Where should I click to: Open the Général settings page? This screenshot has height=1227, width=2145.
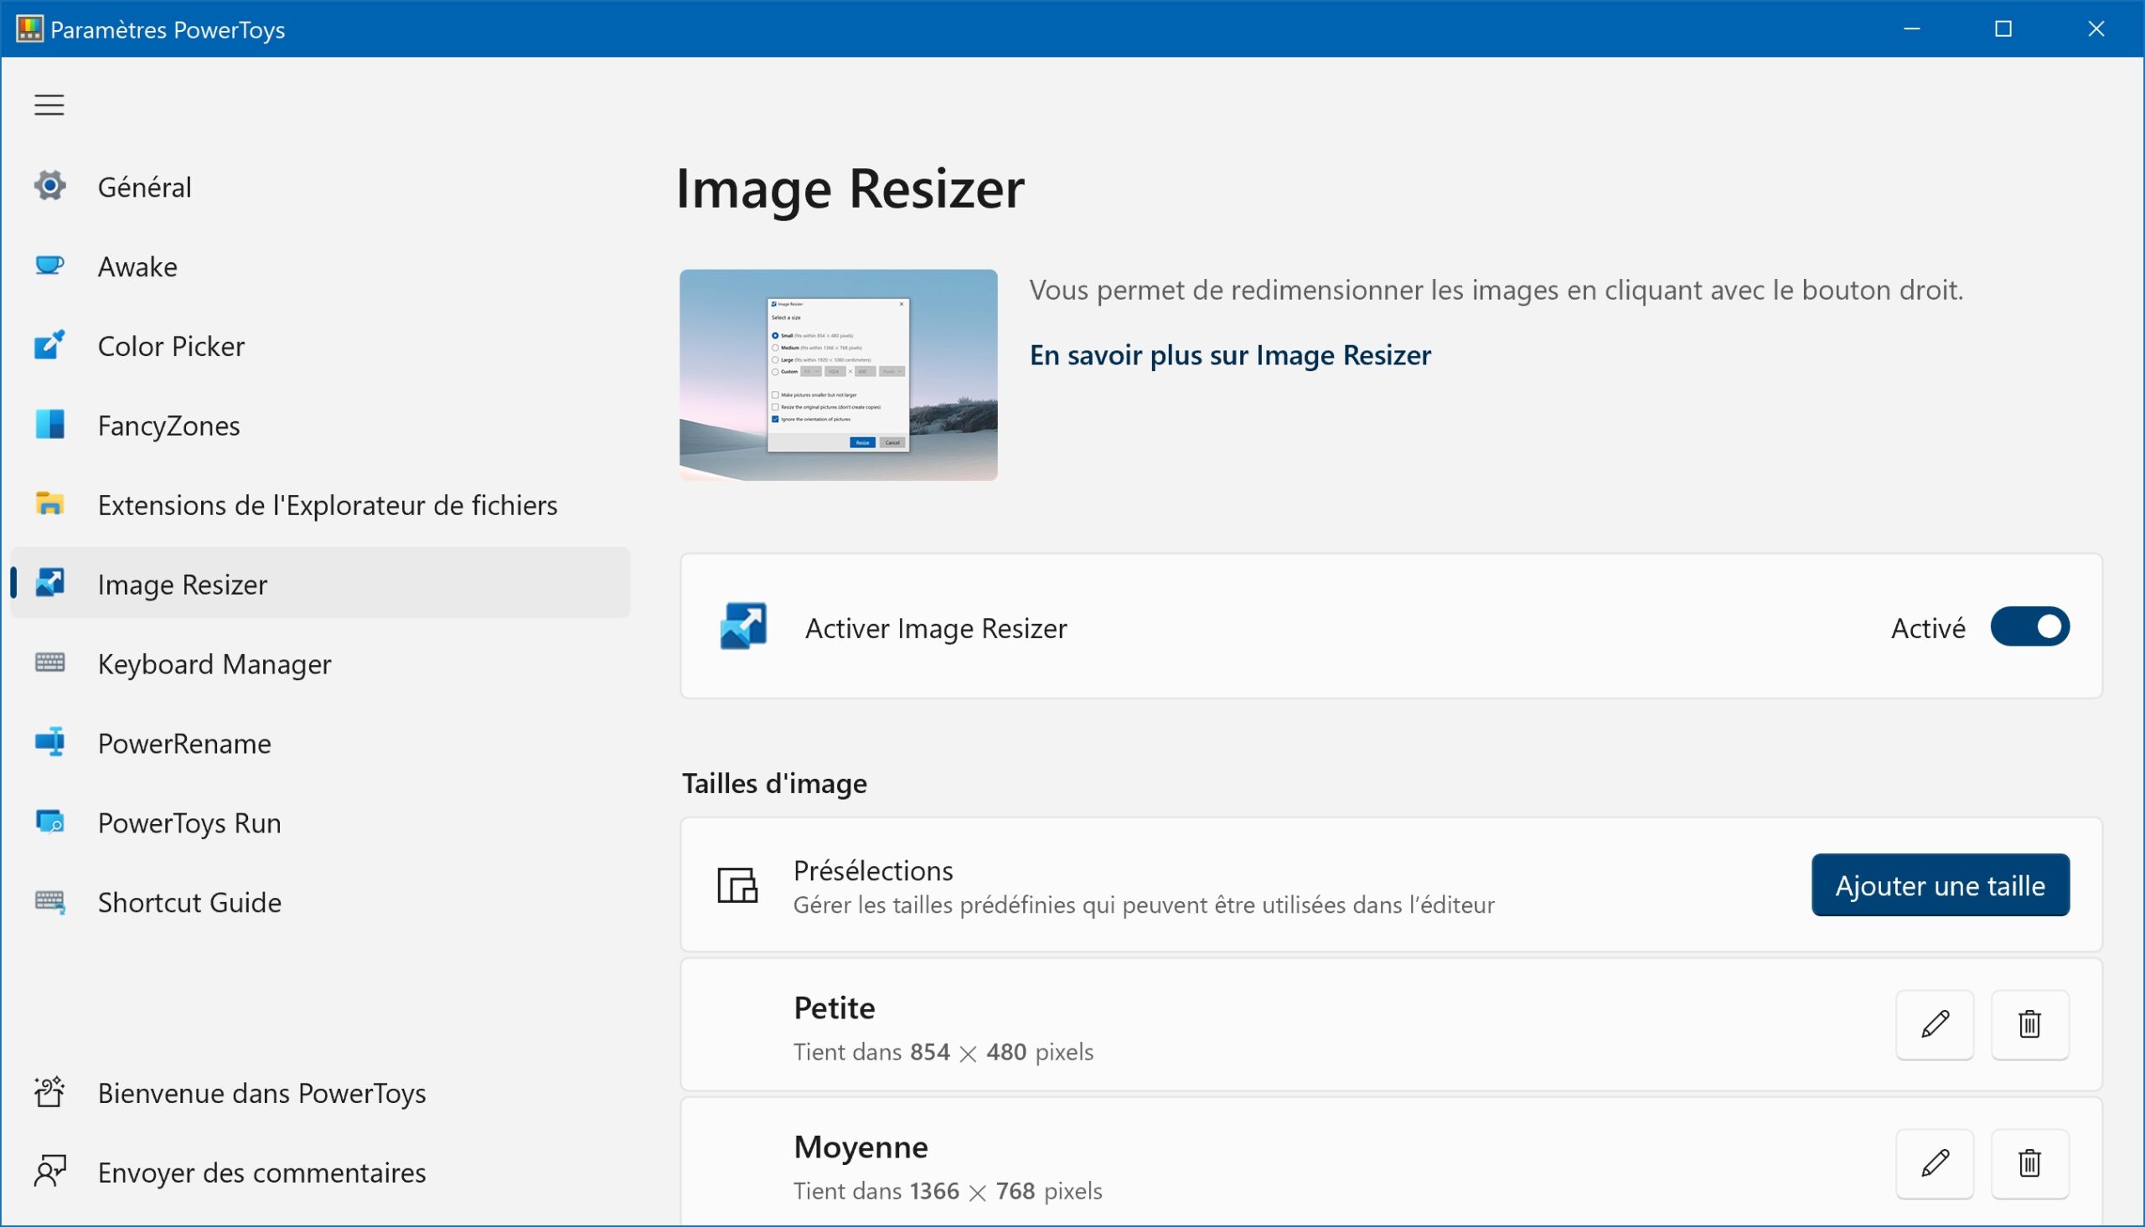point(320,186)
